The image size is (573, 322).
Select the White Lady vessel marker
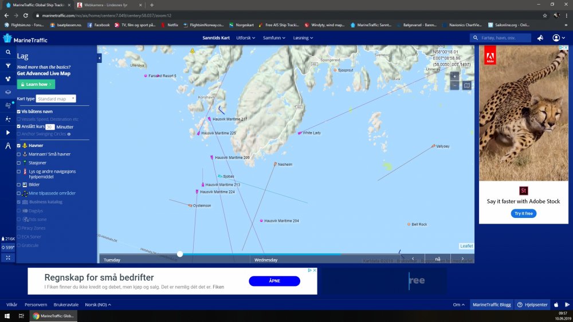click(x=300, y=133)
